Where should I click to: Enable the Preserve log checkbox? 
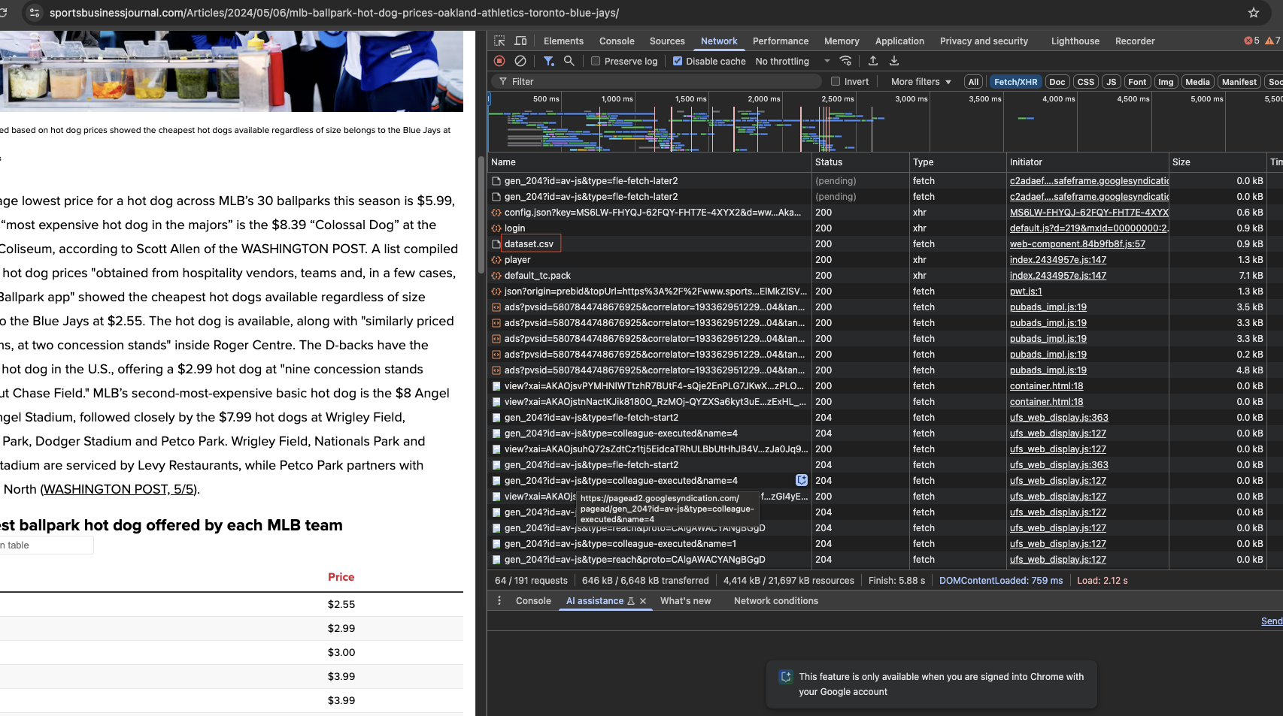pyautogui.click(x=596, y=62)
